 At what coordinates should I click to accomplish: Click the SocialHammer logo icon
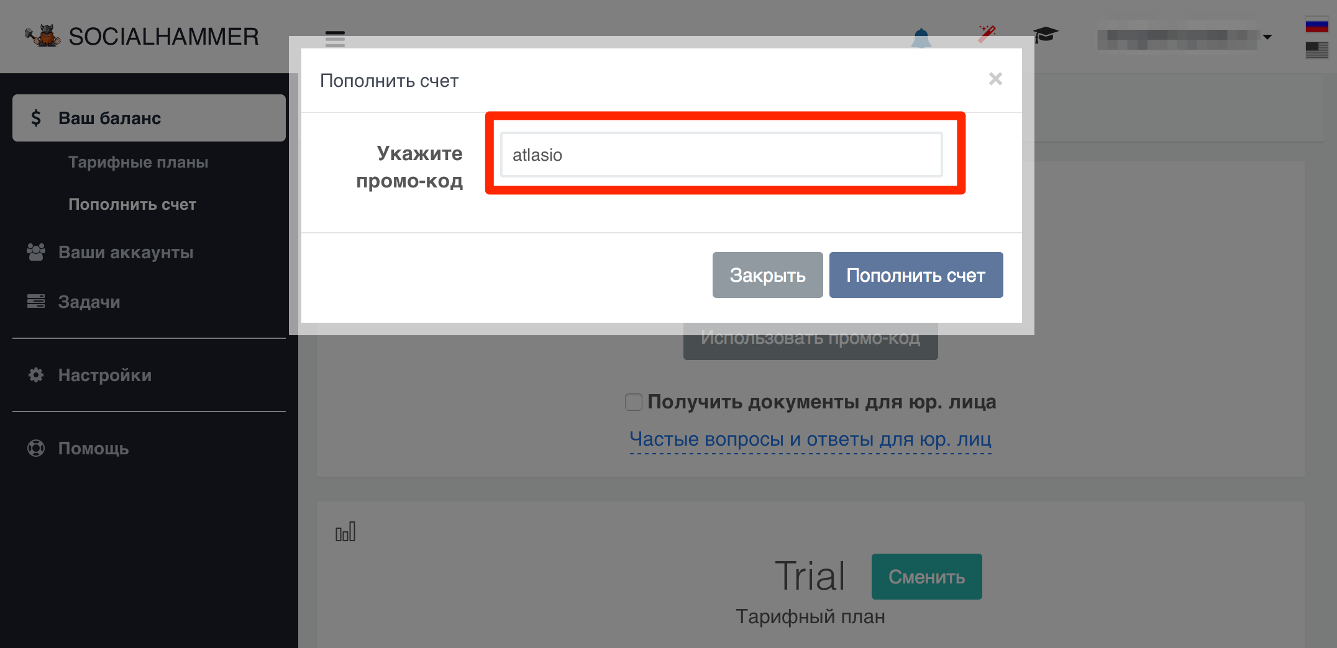pos(43,36)
